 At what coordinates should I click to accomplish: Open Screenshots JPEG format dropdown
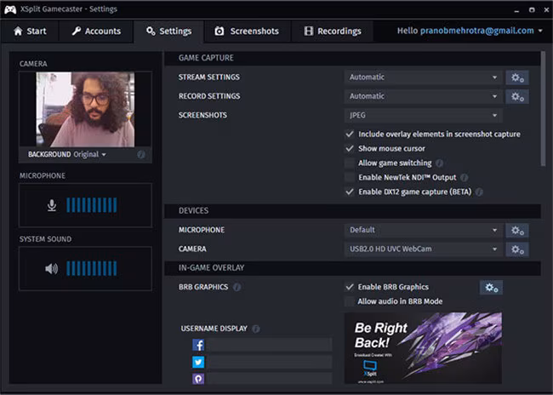pyautogui.click(x=423, y=116)
